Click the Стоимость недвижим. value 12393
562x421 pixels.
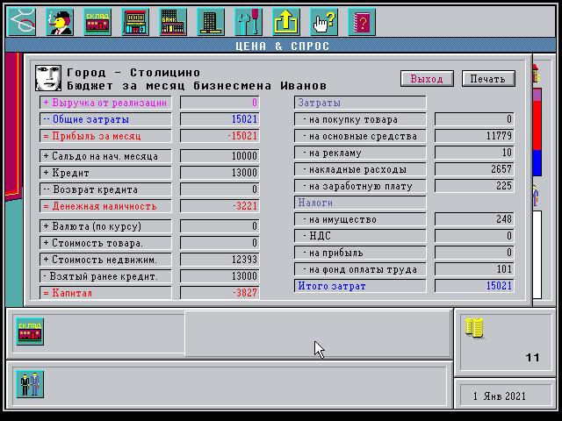(220, 260)
